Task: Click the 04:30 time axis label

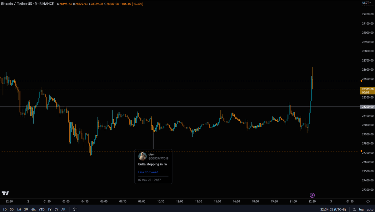Action: 85,201
